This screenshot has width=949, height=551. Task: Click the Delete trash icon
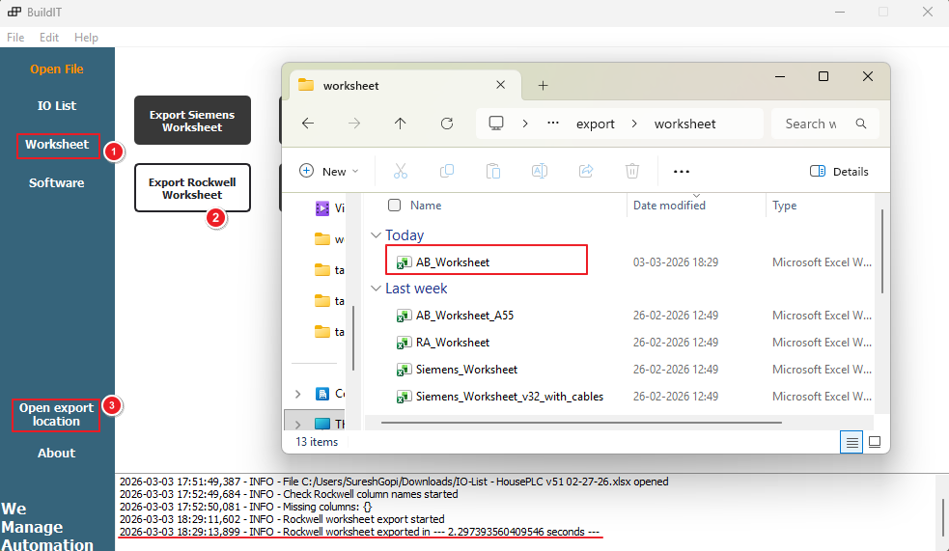pyautogui.click(x=631, y=171)
